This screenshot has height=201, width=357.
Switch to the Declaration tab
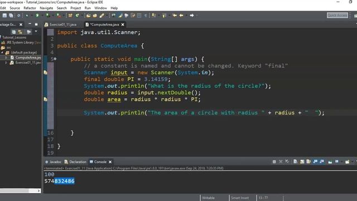point(75,162)
